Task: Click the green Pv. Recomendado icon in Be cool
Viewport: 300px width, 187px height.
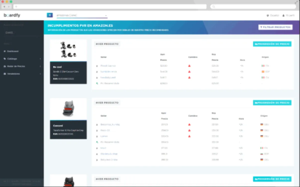Action: click(x=97, y=83)
